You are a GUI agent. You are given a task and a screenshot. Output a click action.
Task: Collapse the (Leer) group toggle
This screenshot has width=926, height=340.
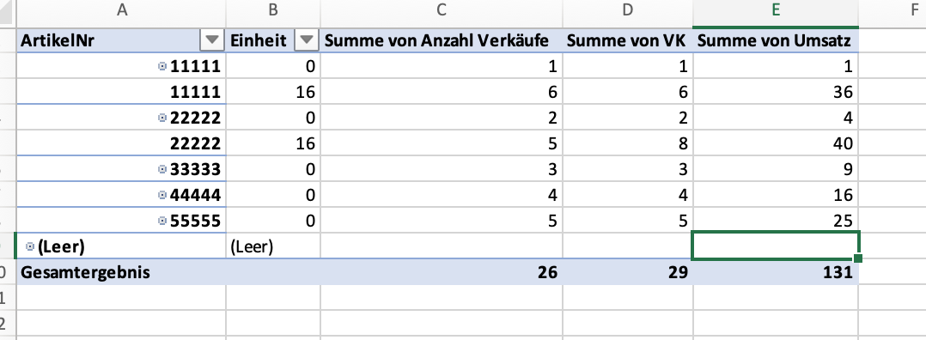click(x=29, y=246)
